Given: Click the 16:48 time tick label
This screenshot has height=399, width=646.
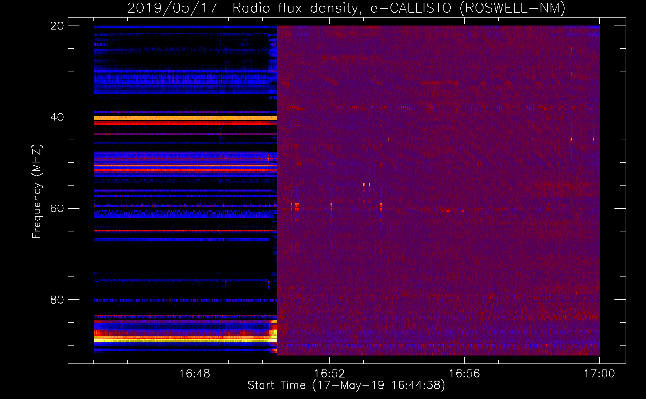Looking at the screenshot, I should click(x=194, y=374).
